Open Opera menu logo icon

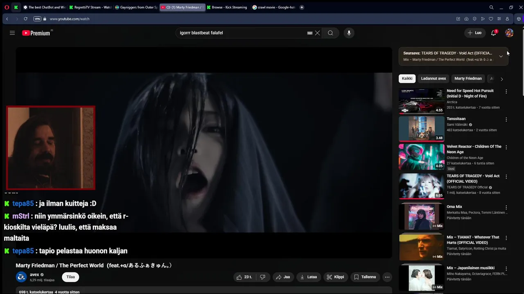(x=7, y=7)
